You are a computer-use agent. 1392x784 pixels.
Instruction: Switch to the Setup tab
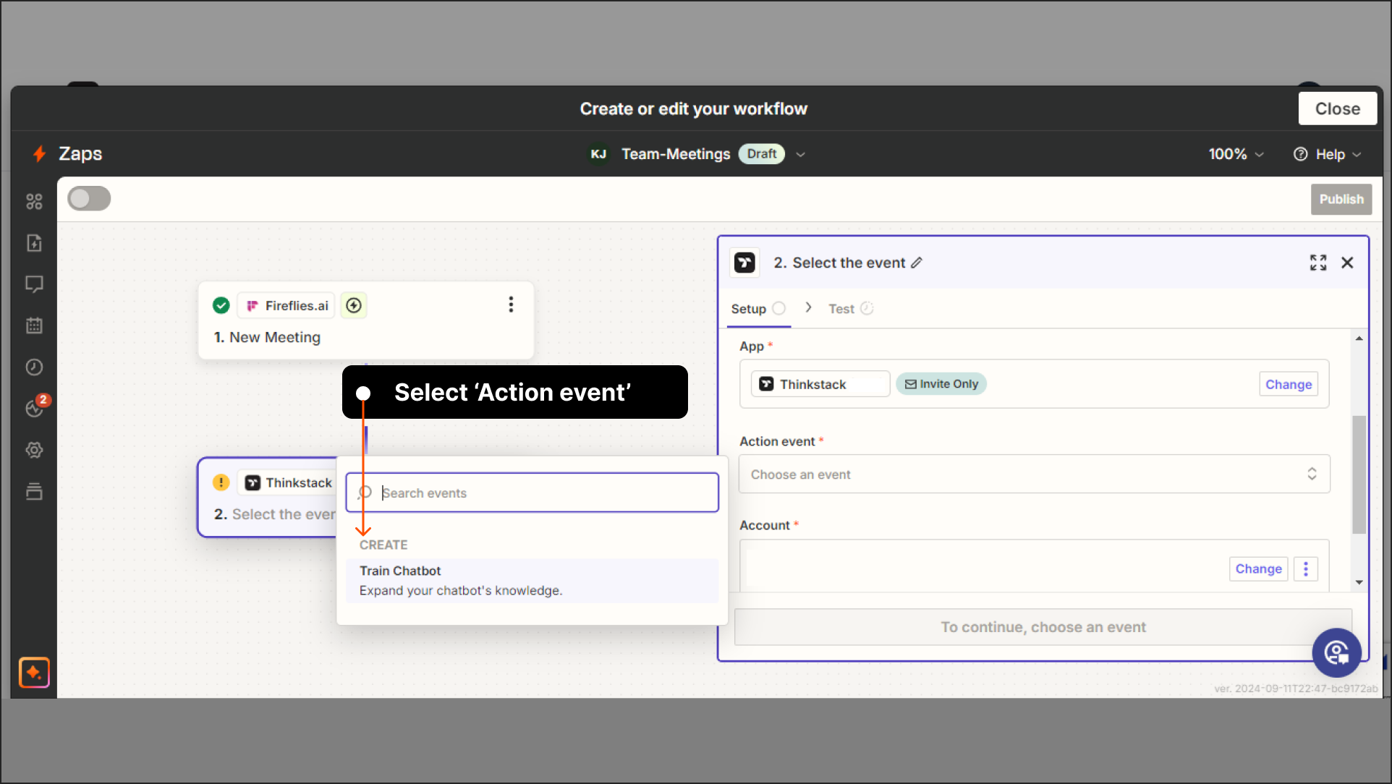(757, 309)
